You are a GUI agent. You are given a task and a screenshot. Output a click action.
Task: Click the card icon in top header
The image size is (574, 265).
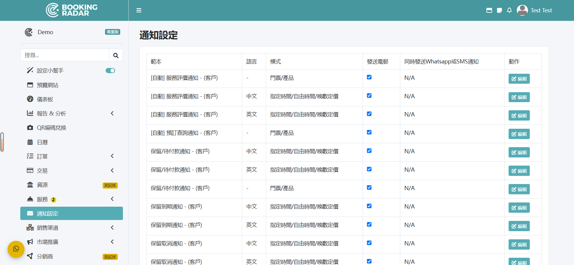pyautogui.click(x=489, y=10)
